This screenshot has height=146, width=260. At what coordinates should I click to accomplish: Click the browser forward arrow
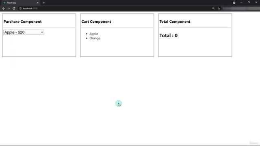pos(9,9)
